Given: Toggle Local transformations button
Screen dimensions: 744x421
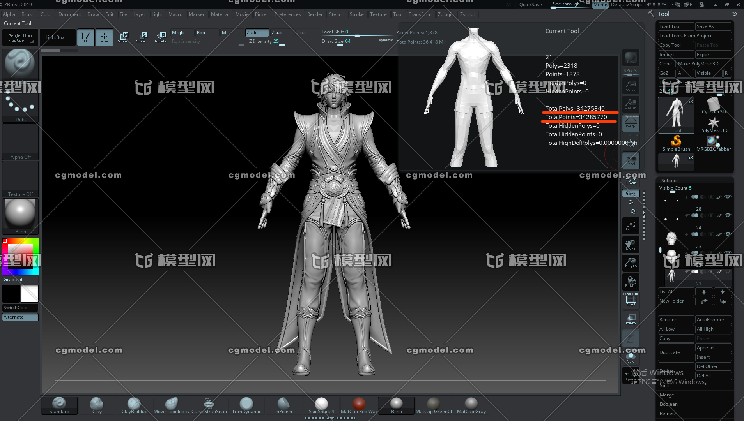Looking at the screenshot, I should [631, 160].
